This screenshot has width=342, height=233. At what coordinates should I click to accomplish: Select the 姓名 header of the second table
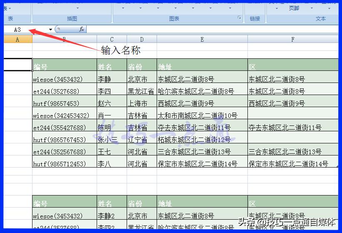112,202
